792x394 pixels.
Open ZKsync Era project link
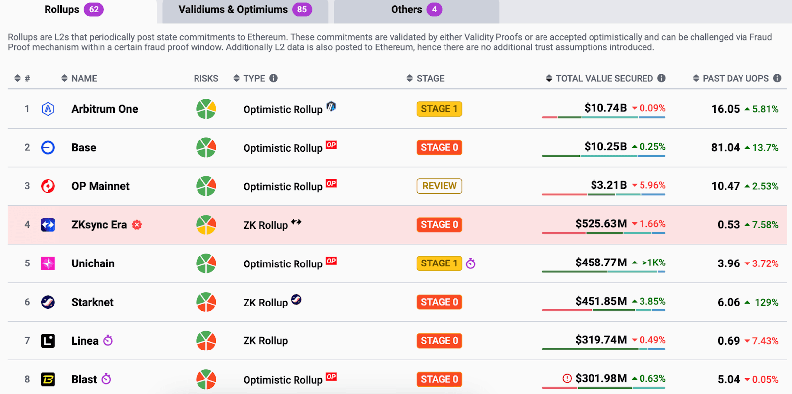99,225
